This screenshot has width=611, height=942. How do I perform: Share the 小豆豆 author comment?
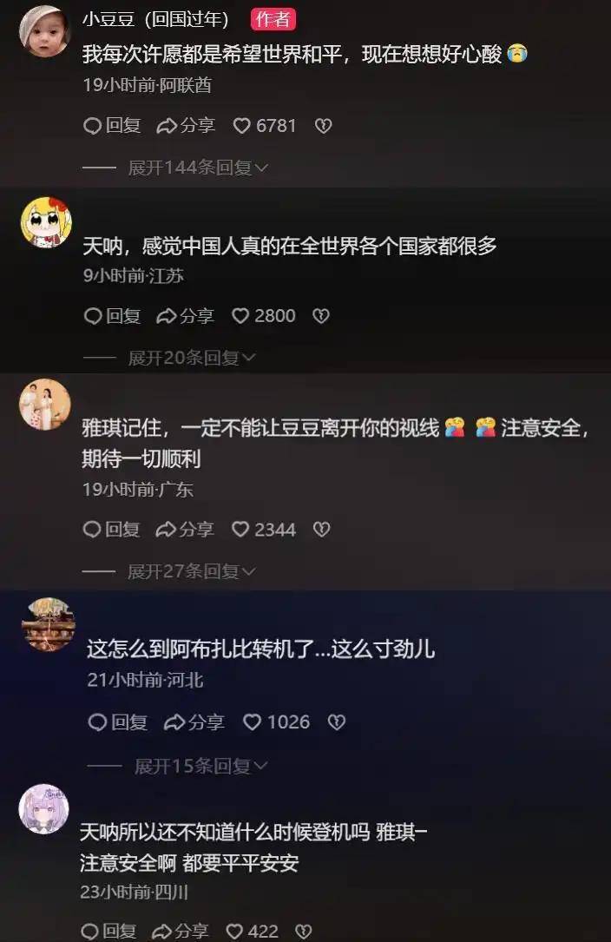(186, 126)
